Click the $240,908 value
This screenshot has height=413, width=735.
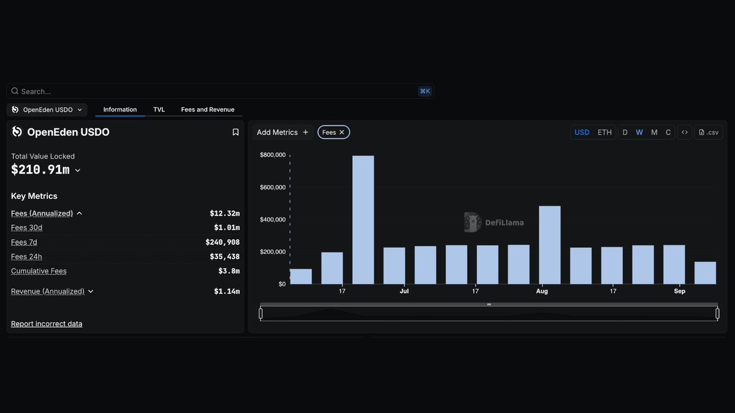(x=222, y=242)
